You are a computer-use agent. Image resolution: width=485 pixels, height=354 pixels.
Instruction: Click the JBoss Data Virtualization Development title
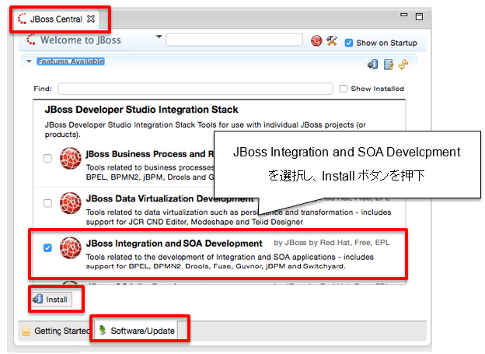169,198
